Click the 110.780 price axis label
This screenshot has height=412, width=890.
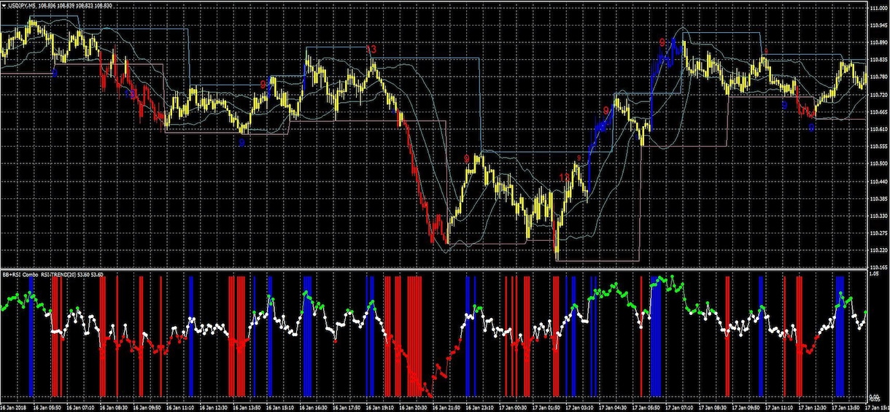coord(878,77)
